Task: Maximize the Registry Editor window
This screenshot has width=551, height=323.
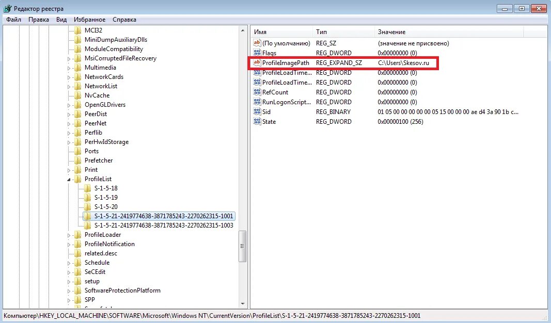Action: coord(522,8)
